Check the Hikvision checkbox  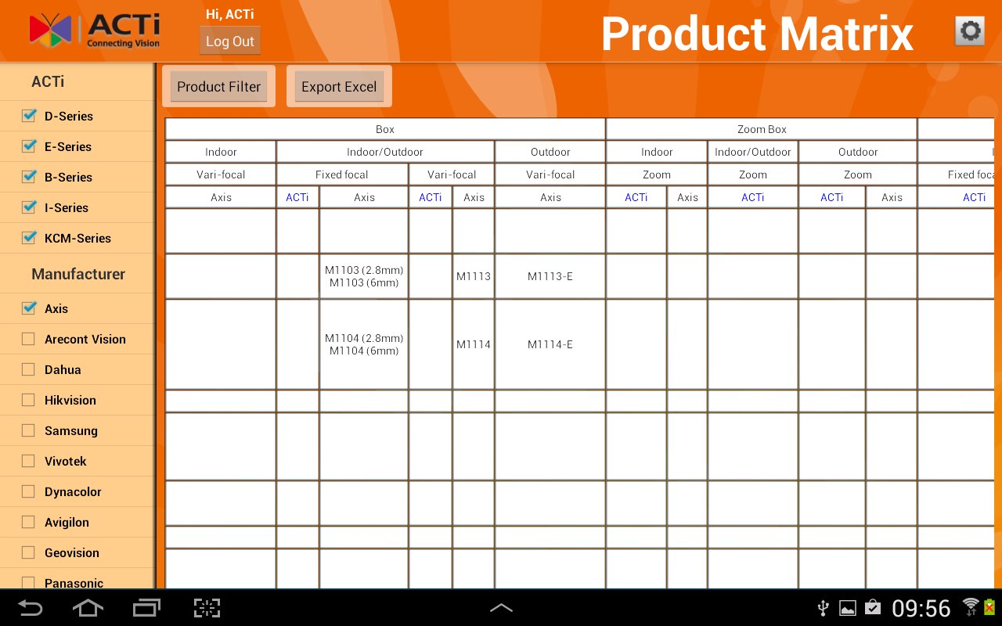click(29, 400)
